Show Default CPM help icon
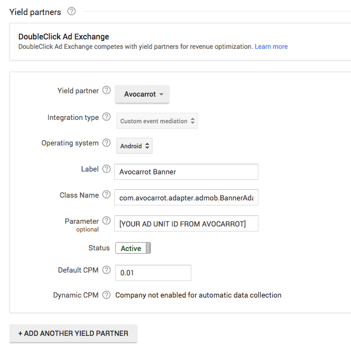Screen dimensions: 351x352 (x=106, y=270)
